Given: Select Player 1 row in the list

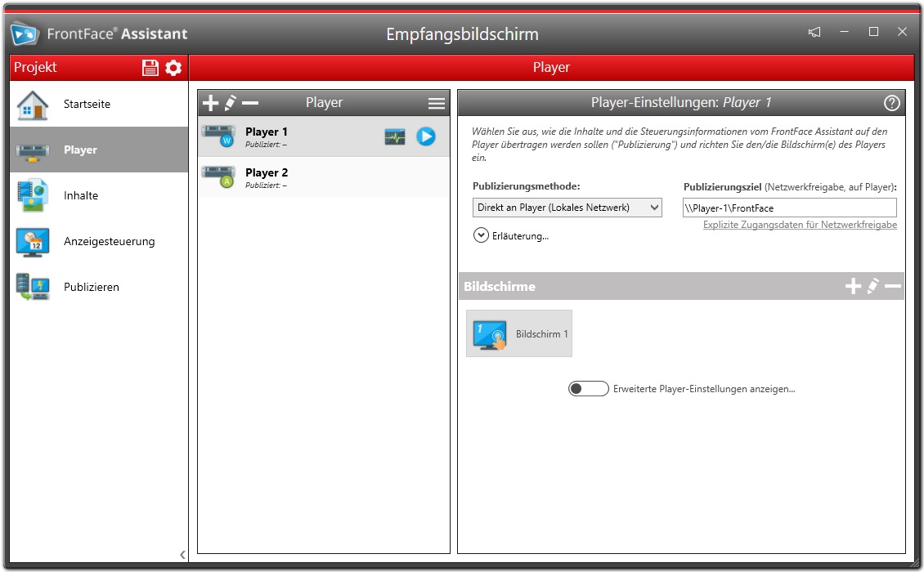Looking at the screenshot, I should 324,136.
